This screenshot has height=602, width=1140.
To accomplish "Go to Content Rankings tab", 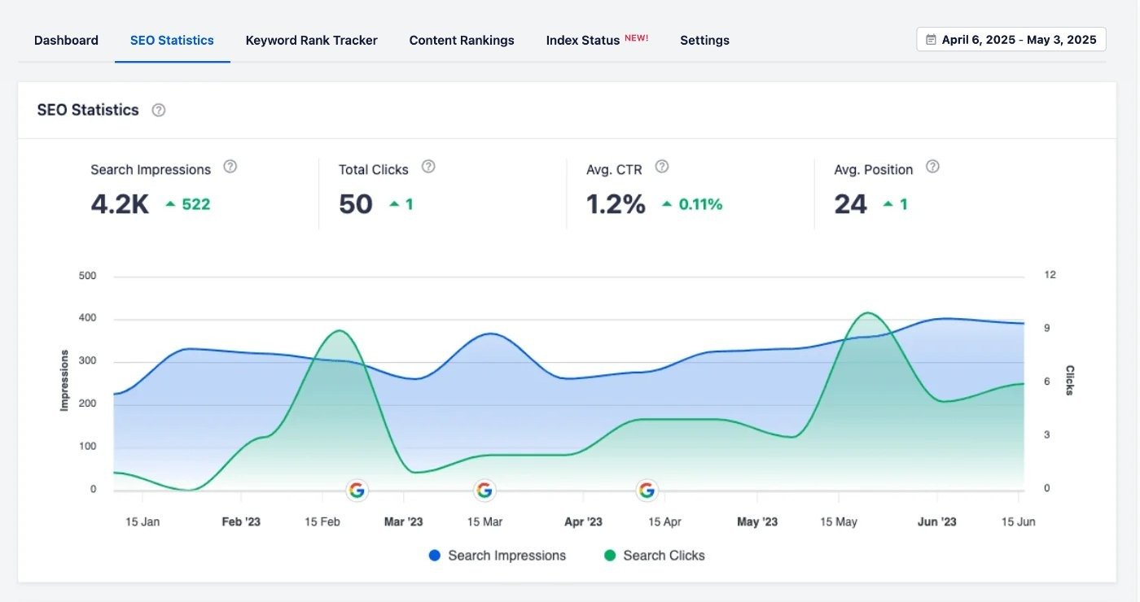I will tap(462, 40).
